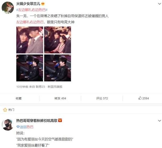View bottom-left photo of man drinking
This screenshot has height=148, width=162.
(30, 68)
